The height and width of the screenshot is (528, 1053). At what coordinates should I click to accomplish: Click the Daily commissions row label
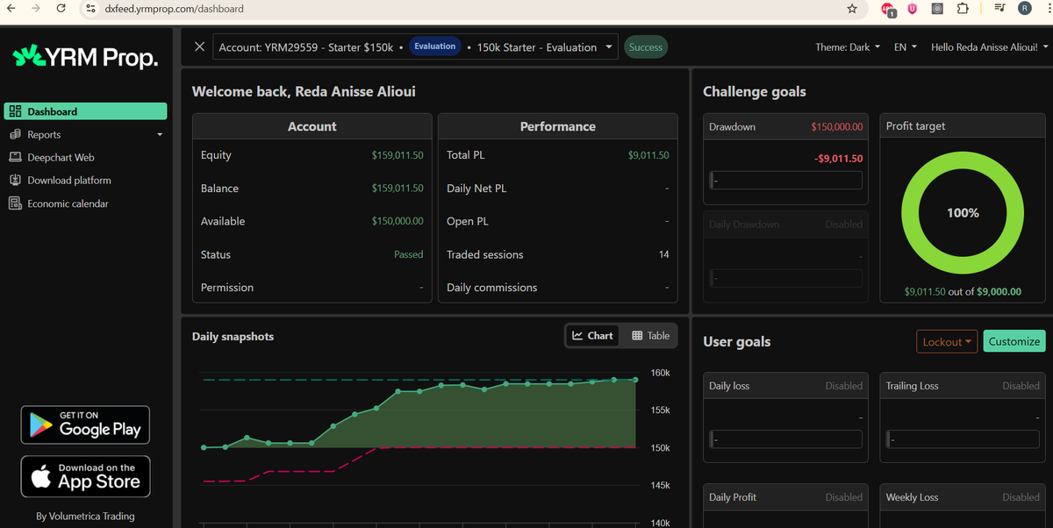point(491,288)
